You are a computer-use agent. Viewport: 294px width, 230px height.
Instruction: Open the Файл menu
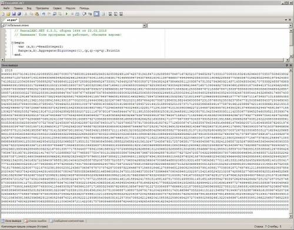6,8
